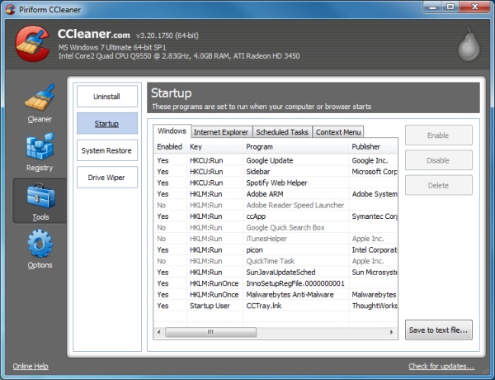Sort by the Program column header
The height and width of the screenshot is (380, 495).
(296, 147)
